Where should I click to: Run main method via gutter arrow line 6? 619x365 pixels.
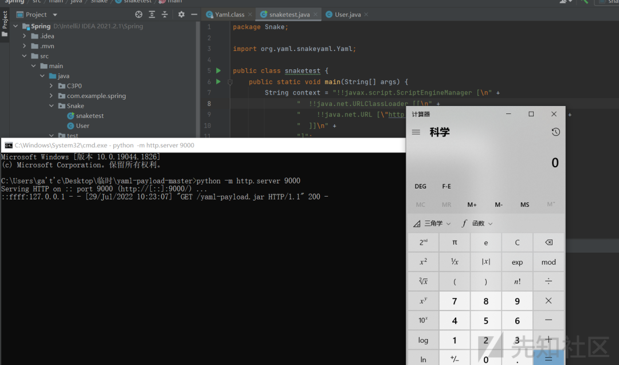click(218, 82)
